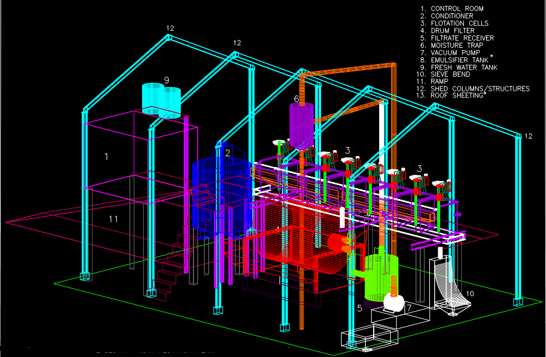Viewport: 546px width, 357px height.
Task: Click the 'CONTROL ROOM' legend entry
Action: (465, 9)
